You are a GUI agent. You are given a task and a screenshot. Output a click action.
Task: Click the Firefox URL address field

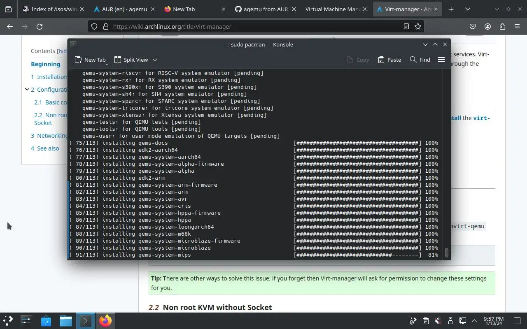click(x=255, y=26)
